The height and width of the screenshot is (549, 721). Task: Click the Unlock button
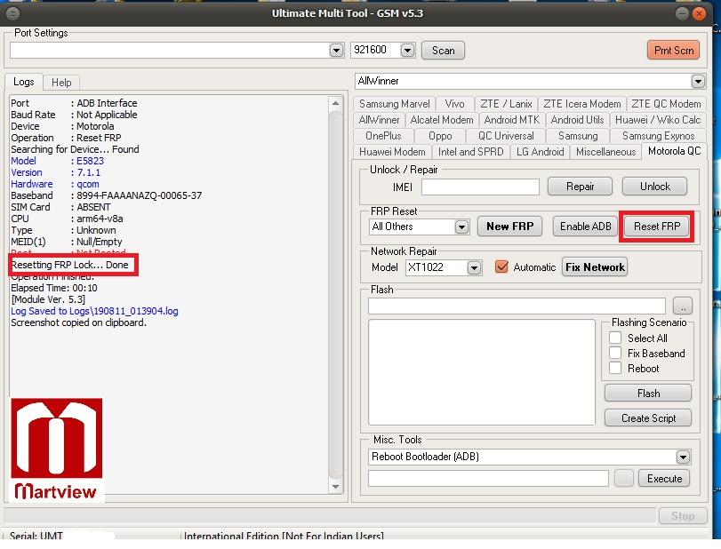(655, 187)
